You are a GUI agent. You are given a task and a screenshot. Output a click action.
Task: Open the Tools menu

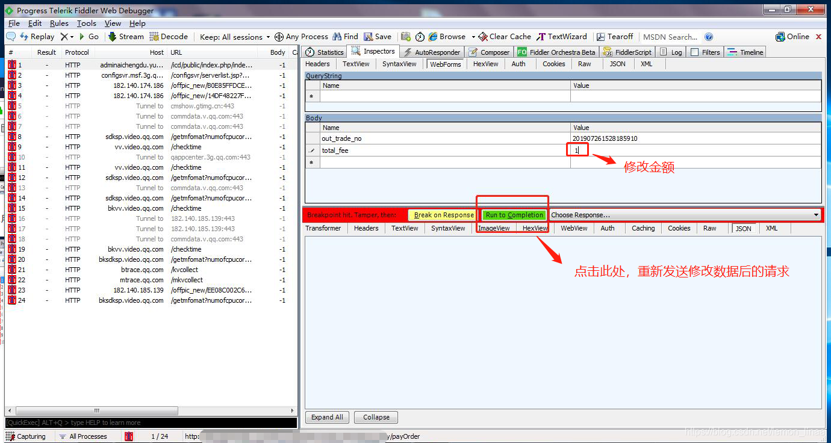[86, 23]
